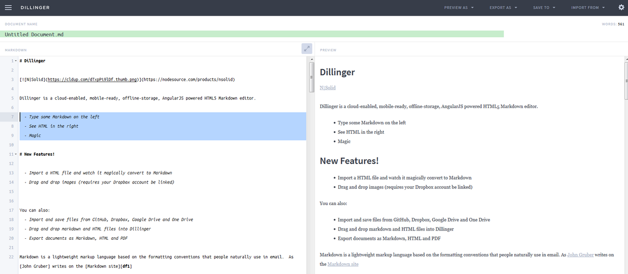628x274 pixels.
Task: Open the Import From dropdown
Action: [x=588, y=8]
